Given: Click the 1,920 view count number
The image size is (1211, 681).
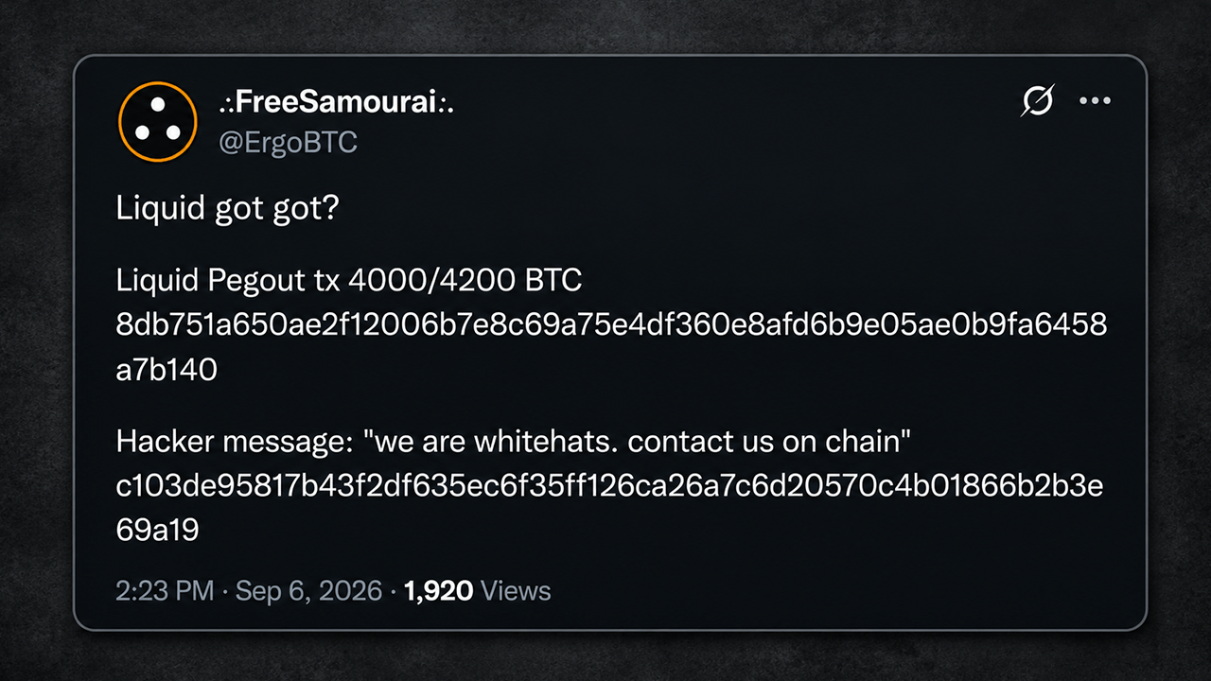Looking at the screenshot, I should 438,591.
